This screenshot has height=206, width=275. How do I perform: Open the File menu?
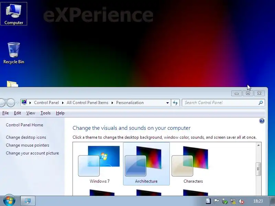[5, 113]
